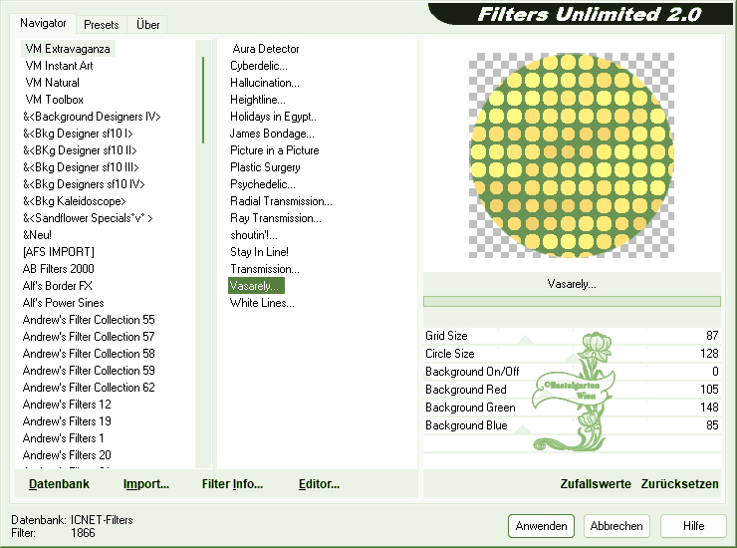This screenshot has width=737, height=548.
Task: Adjust the Circle Size slider
Action: (572, 354)
